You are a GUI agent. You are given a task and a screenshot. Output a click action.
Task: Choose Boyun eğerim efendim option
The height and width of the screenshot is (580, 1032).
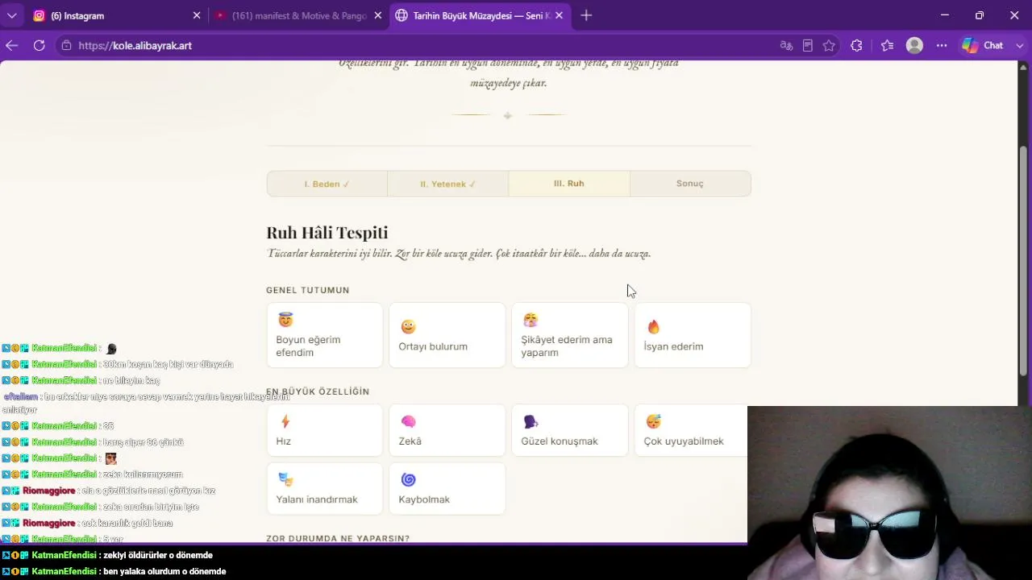click(x=324, y=335)
